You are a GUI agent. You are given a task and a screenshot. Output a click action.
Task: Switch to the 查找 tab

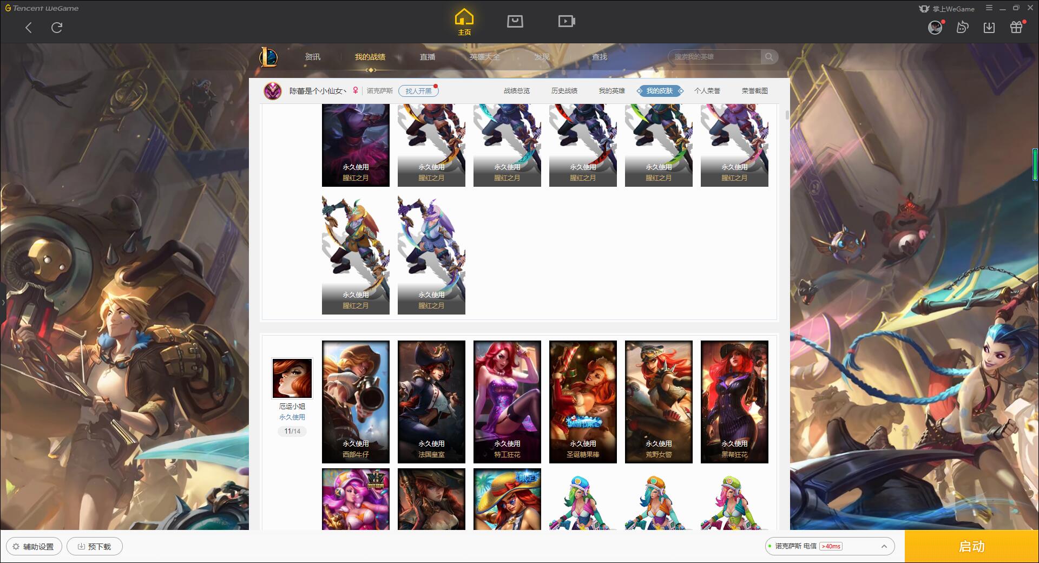pos(600,57)
